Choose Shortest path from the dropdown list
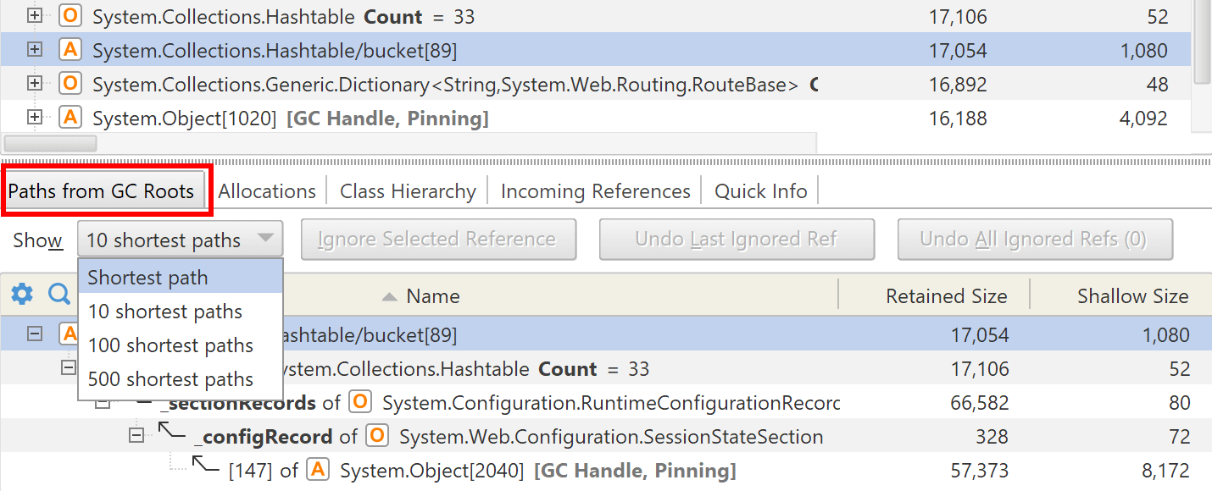 pyautogui.click(x=181, y=277)
